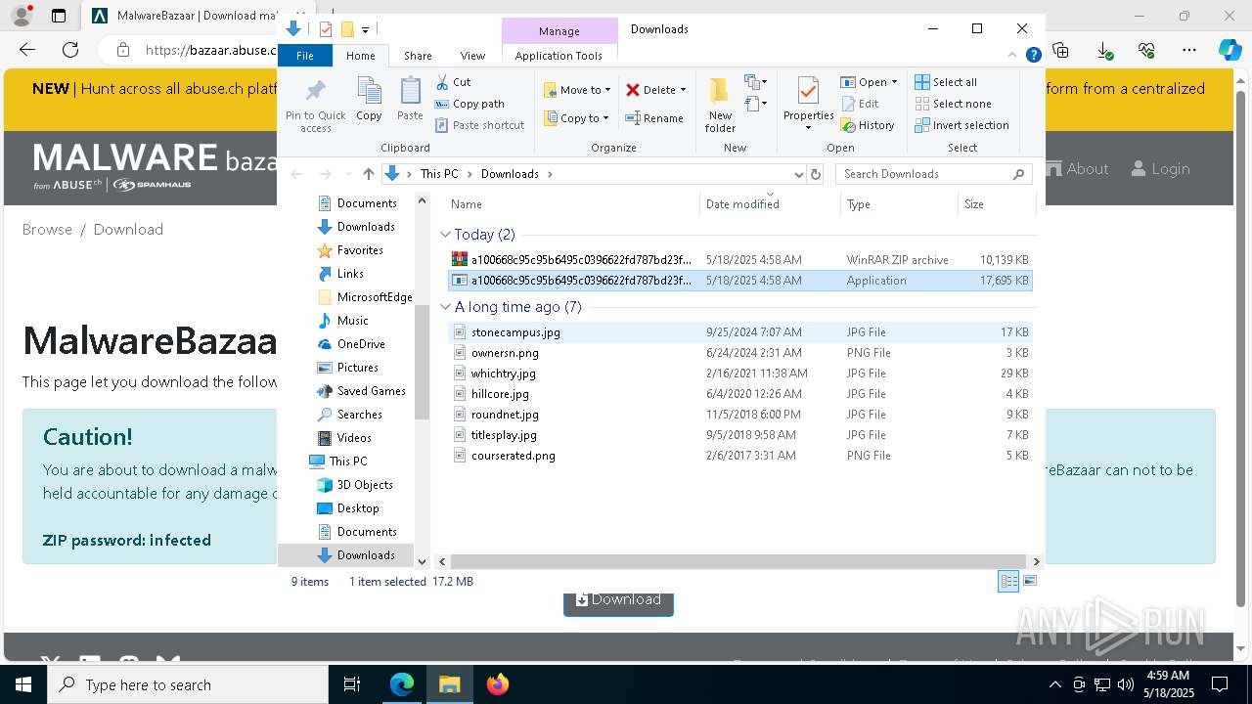Click the Download button on MalwareBazaar
1252x704 pixels.
[x=618, y=601]
